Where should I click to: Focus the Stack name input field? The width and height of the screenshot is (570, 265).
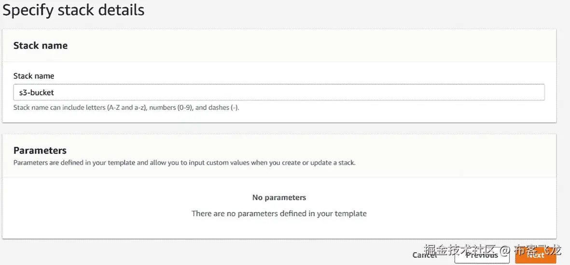click(x=279, y=93)
